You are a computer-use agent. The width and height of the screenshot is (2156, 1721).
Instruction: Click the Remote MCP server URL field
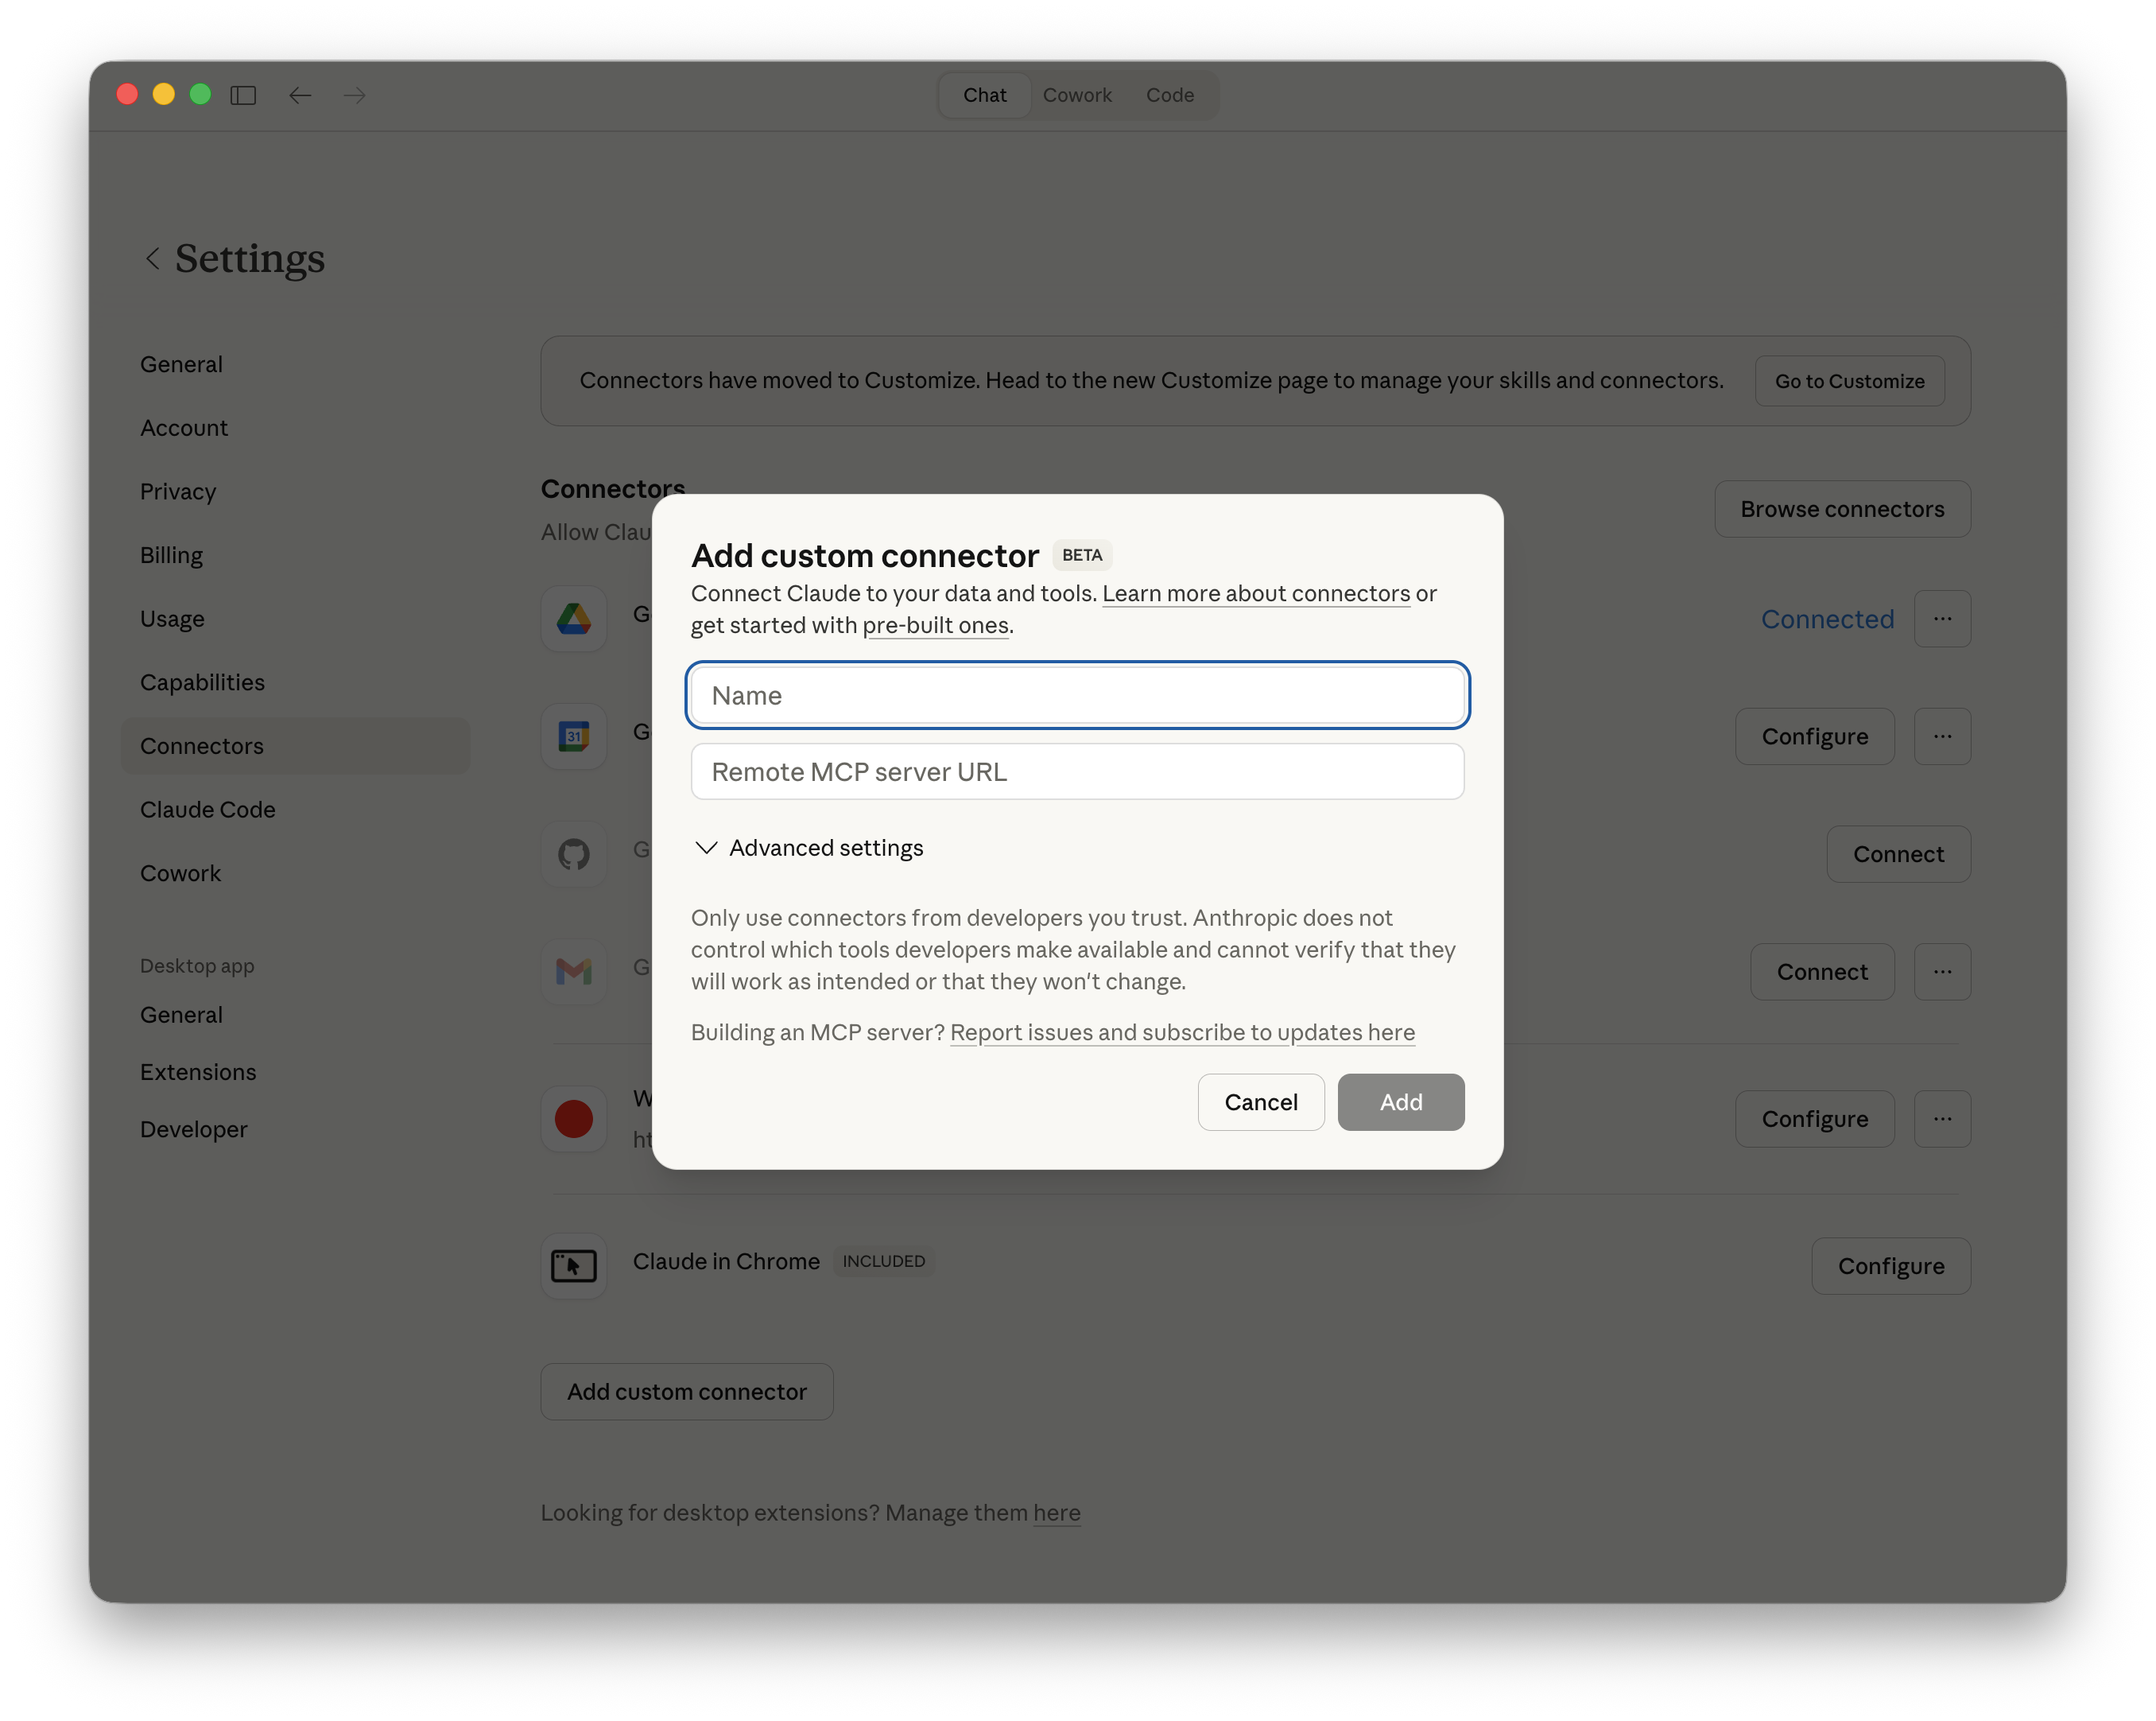tap(1077, 771)
